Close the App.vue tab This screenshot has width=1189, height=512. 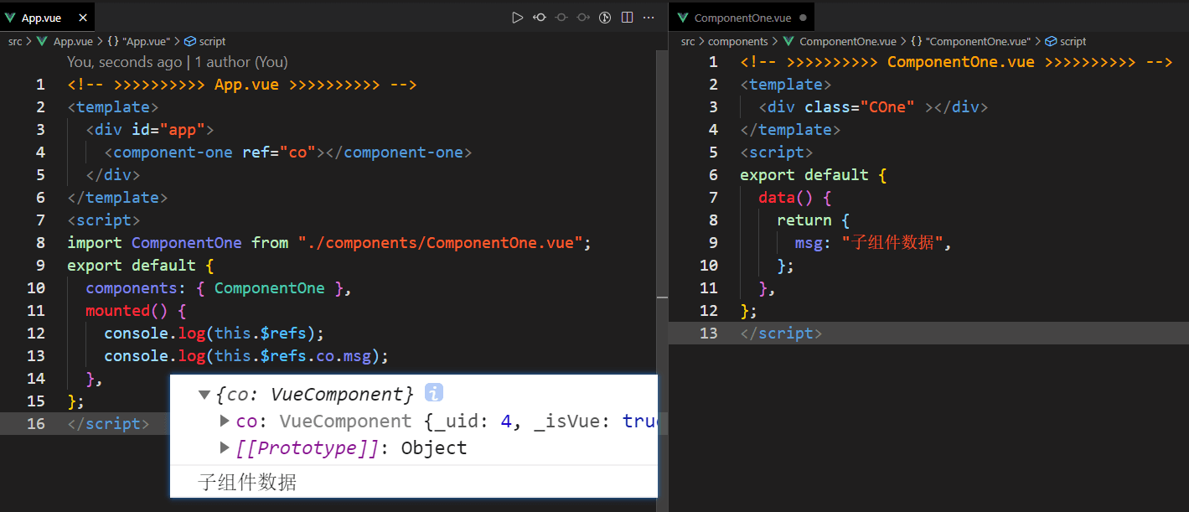(x=81, y=18)
